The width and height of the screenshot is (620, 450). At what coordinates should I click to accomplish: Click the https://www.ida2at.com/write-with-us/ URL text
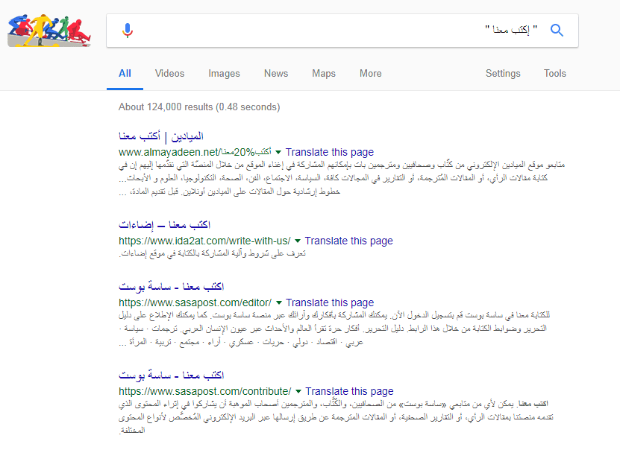[x=204, y=241]
